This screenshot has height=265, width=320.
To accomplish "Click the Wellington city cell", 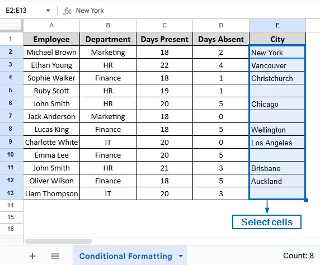I will pos(277,129).
